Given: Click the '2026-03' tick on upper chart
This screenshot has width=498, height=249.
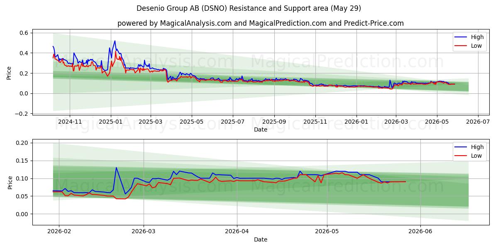Looking at the screenshot, I should pyautogui.click(x=395, y=122).
